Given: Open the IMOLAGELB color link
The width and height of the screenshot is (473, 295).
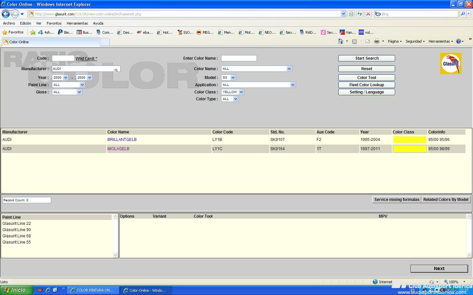Looking at the screenshot, I should (118, 149).
